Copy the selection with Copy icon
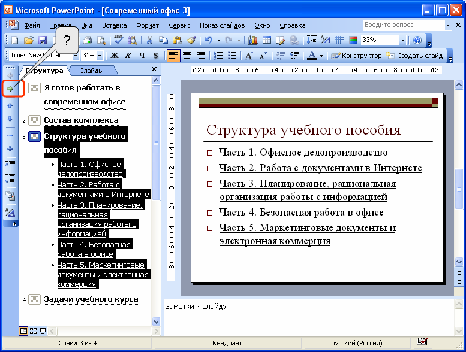 163,40
